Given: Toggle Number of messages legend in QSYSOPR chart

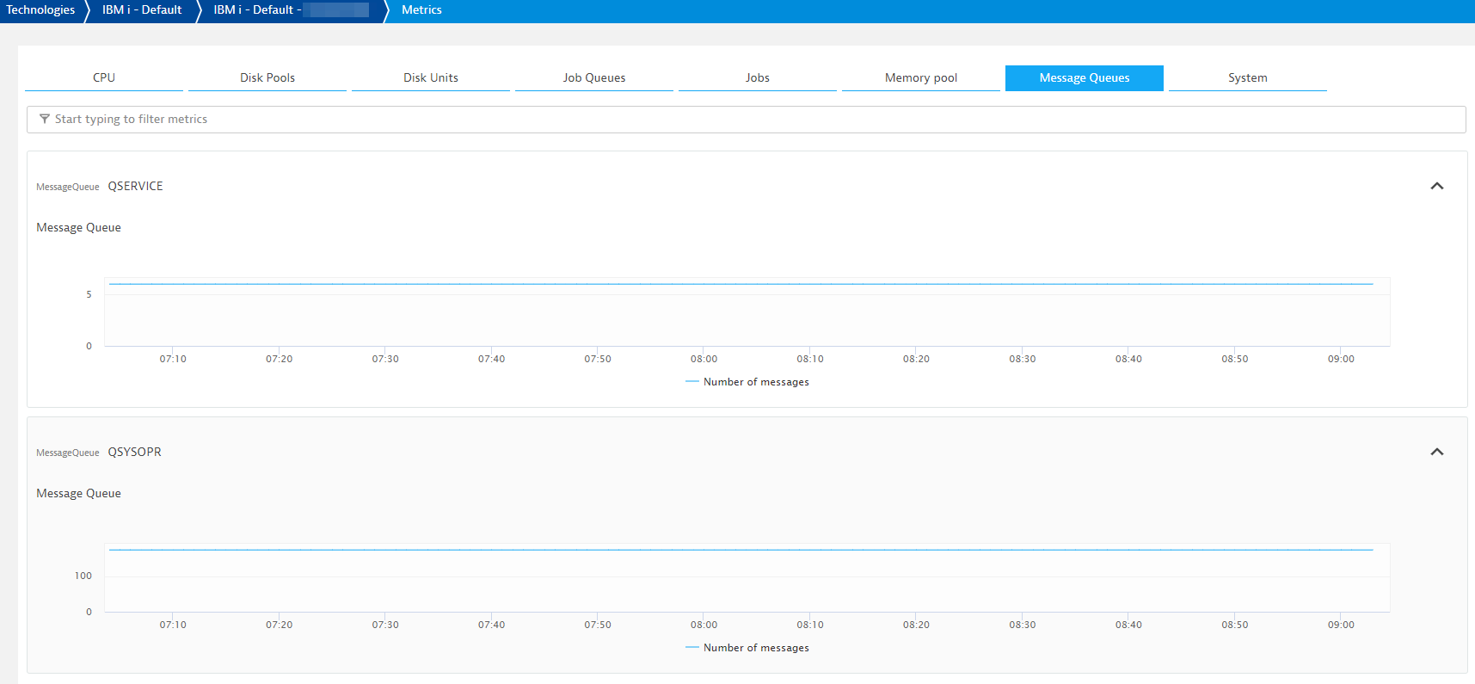Looking at the screenshot, I should pyautogui.click(x=747, y=648).
